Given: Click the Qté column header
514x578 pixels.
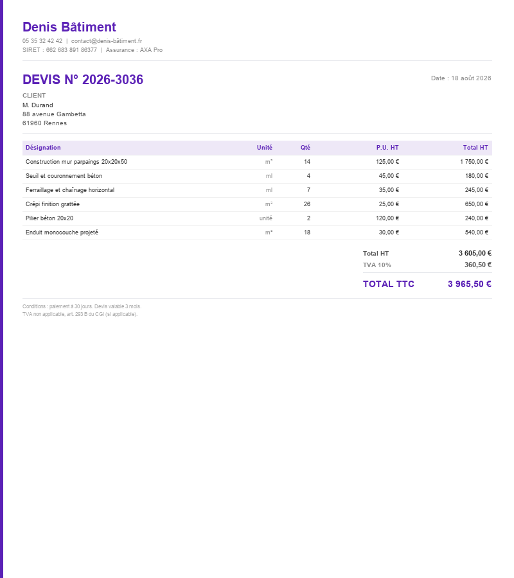Looking at the screenshot, I should pyautogui.click(x=305, y=148).
